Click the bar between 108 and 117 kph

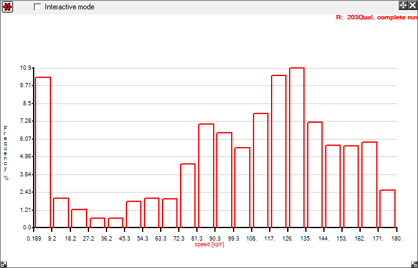[260, 170]
